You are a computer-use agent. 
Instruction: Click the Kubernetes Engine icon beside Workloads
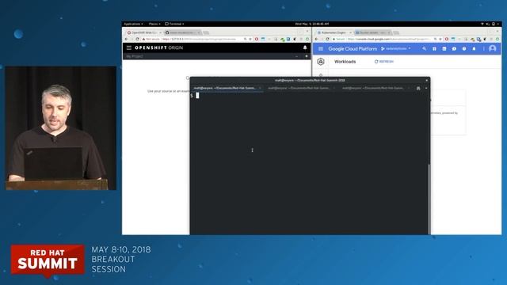click(x=321, y=62)
